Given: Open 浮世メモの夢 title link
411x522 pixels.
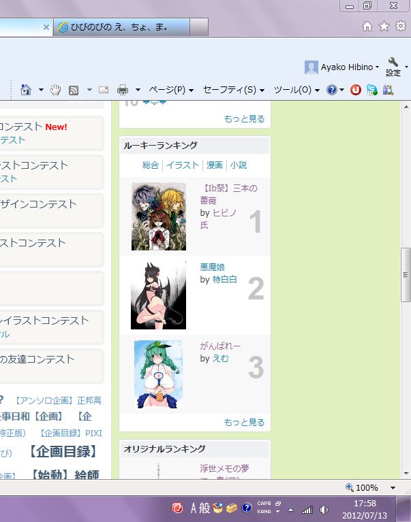Looking at the screenshot, I should (224, 468).
